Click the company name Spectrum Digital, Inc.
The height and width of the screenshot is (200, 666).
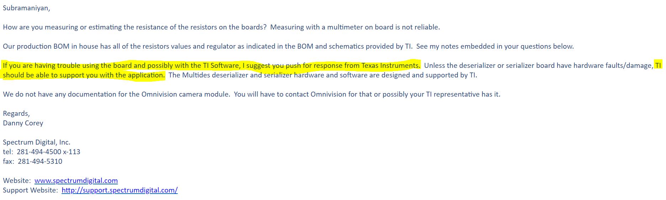[x=37, y=142]
